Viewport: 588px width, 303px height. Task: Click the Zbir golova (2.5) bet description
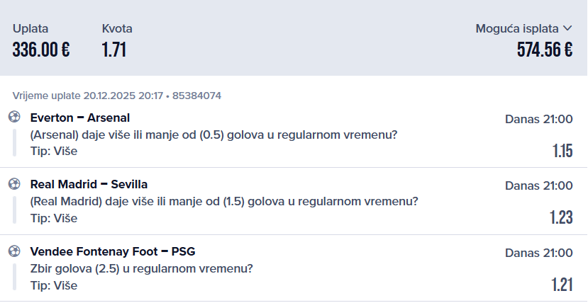tap(142, 268)
